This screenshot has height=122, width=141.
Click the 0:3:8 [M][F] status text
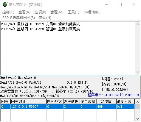pyautogui.click(x=78, y=82)
